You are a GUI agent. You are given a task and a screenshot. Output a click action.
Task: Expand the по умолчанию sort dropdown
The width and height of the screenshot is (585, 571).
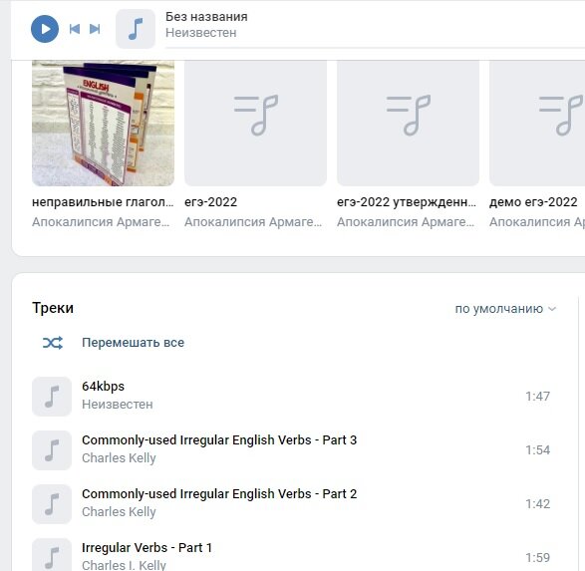505,309
